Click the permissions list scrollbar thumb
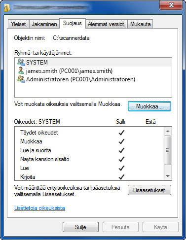This screenshot has height=240, width=186. [x=168, y=150]
